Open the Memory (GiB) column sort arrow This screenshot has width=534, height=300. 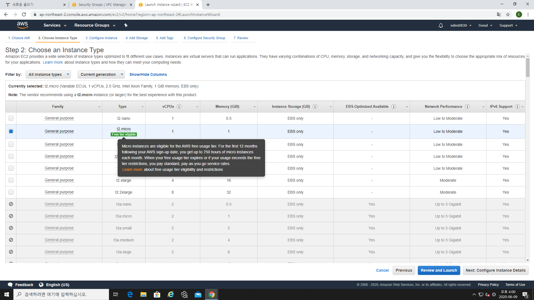[254, 107]
